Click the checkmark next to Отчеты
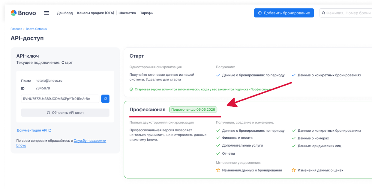The width and height of the screenshot is (372, 189). coord(218,153)
